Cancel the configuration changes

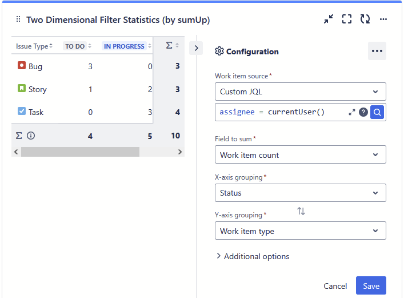[335, 286]
